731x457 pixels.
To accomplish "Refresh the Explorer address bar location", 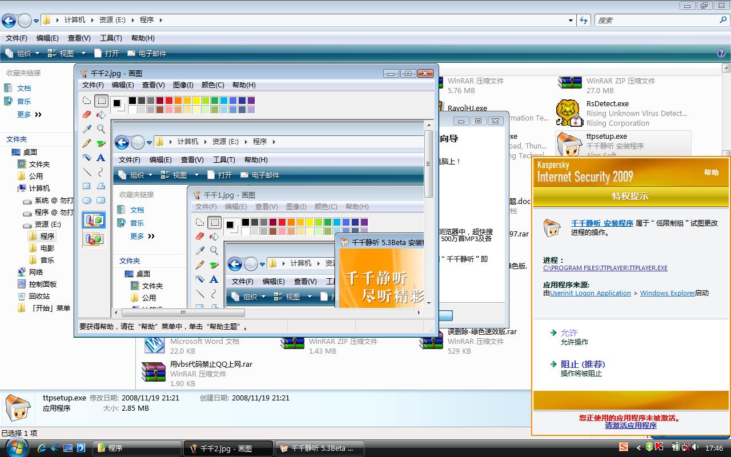I will (584, 20).
